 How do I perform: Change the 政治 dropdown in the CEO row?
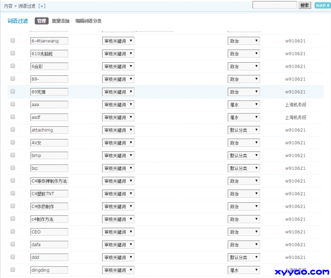tap(244, 232)
